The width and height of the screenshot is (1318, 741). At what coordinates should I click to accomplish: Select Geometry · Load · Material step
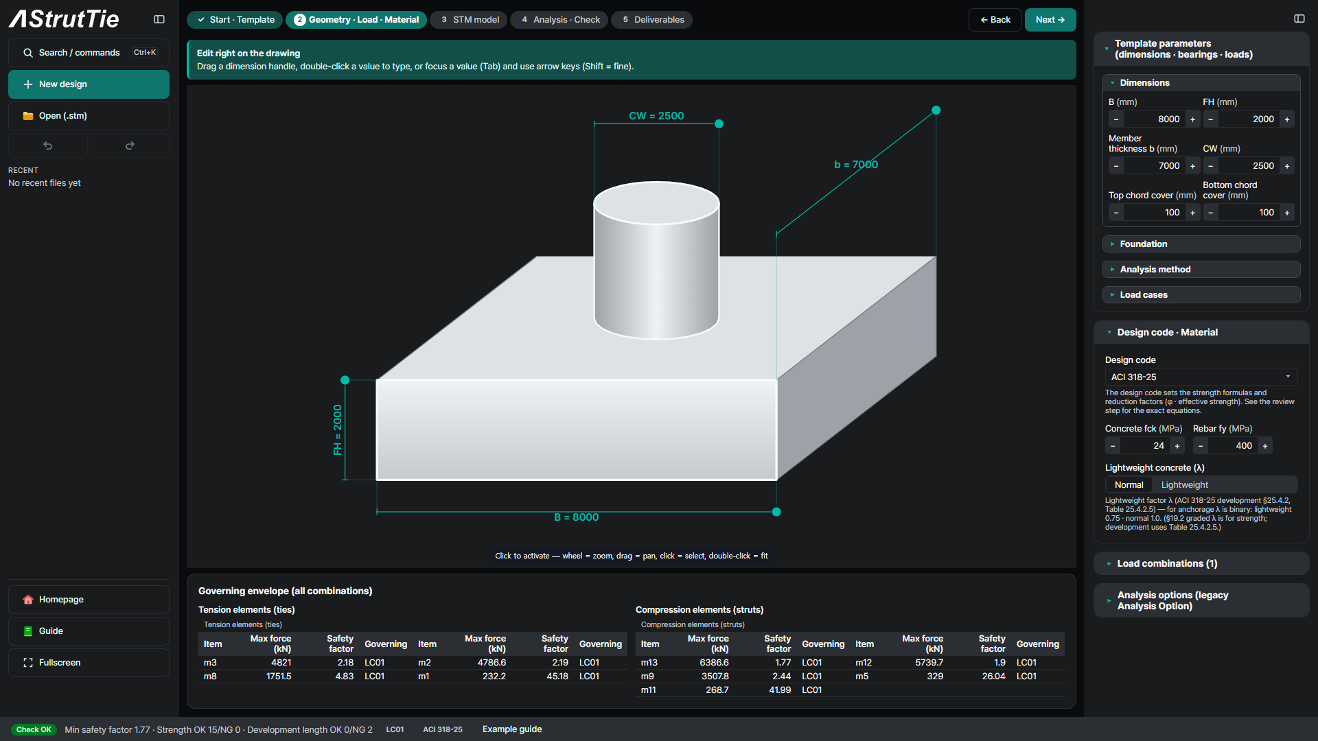356,20
